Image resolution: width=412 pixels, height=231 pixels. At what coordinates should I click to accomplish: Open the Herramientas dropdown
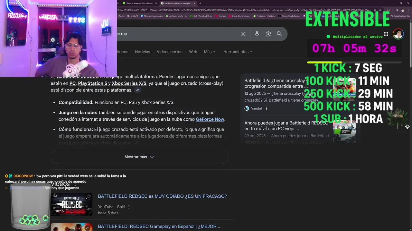coord(238,52)
